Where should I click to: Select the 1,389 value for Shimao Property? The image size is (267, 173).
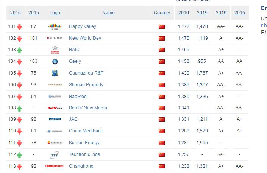[184, 85]
